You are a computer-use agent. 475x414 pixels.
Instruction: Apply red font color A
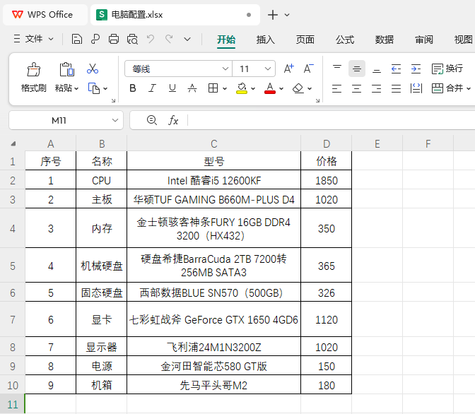(270, 88)
